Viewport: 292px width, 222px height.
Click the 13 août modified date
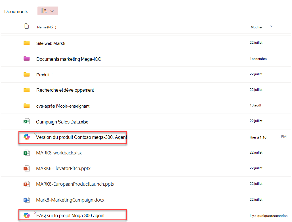[x=255, y=105]
